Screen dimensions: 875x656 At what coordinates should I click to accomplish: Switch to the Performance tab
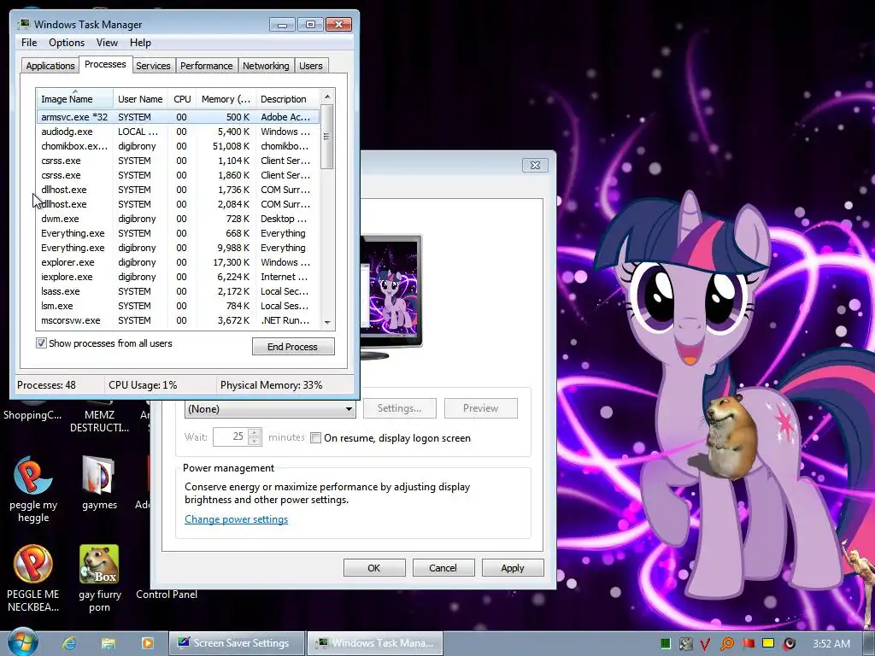[x=206, y=65]
